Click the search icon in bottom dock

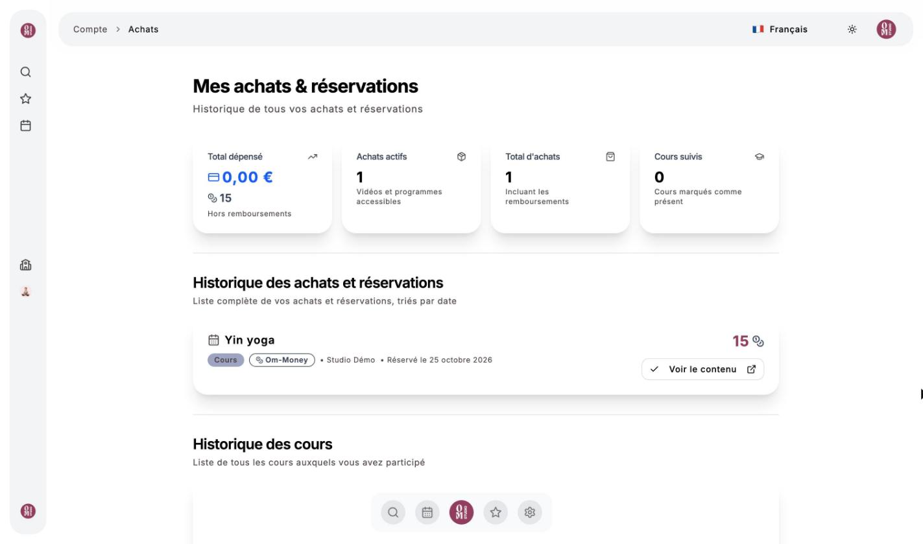coord(393,512)
